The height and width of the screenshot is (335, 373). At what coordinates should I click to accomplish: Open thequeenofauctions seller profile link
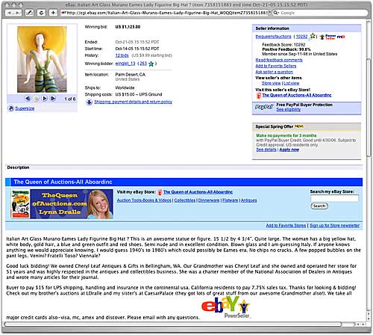(273, 37)
